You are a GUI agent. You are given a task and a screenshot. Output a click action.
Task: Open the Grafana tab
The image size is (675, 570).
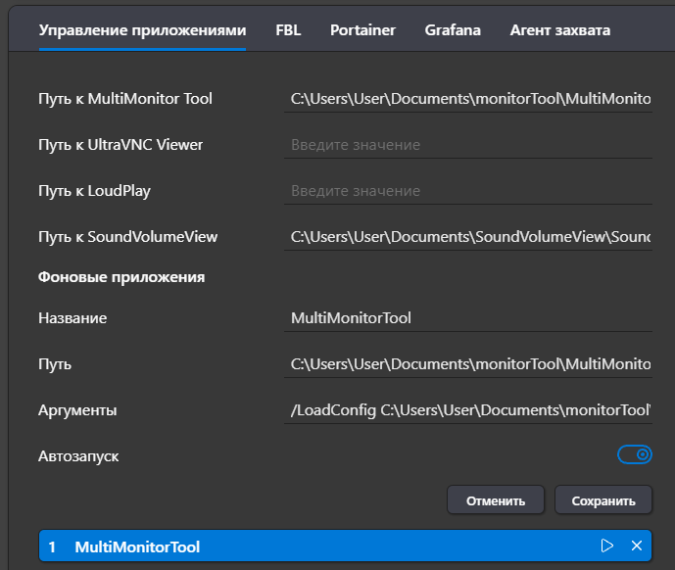pyautogui.click(x=453, y=30)
